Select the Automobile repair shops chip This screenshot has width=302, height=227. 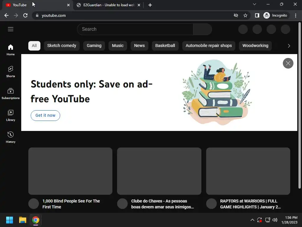pyautogui.click(x=209, y=46)
